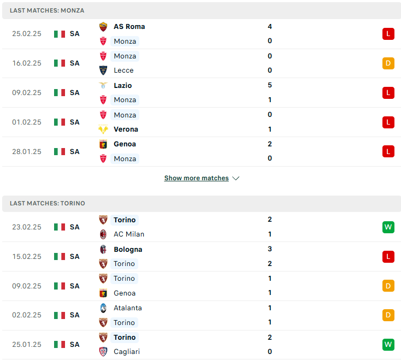Viewport: 401px width, 360px height.
Task: Click the Genoa crest in the 28.01.25 Monza match
Action: (x=103, y=144)
